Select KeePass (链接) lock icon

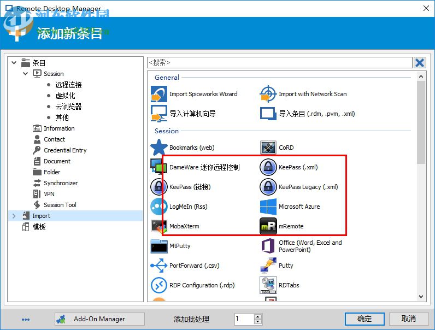[158, 187]
